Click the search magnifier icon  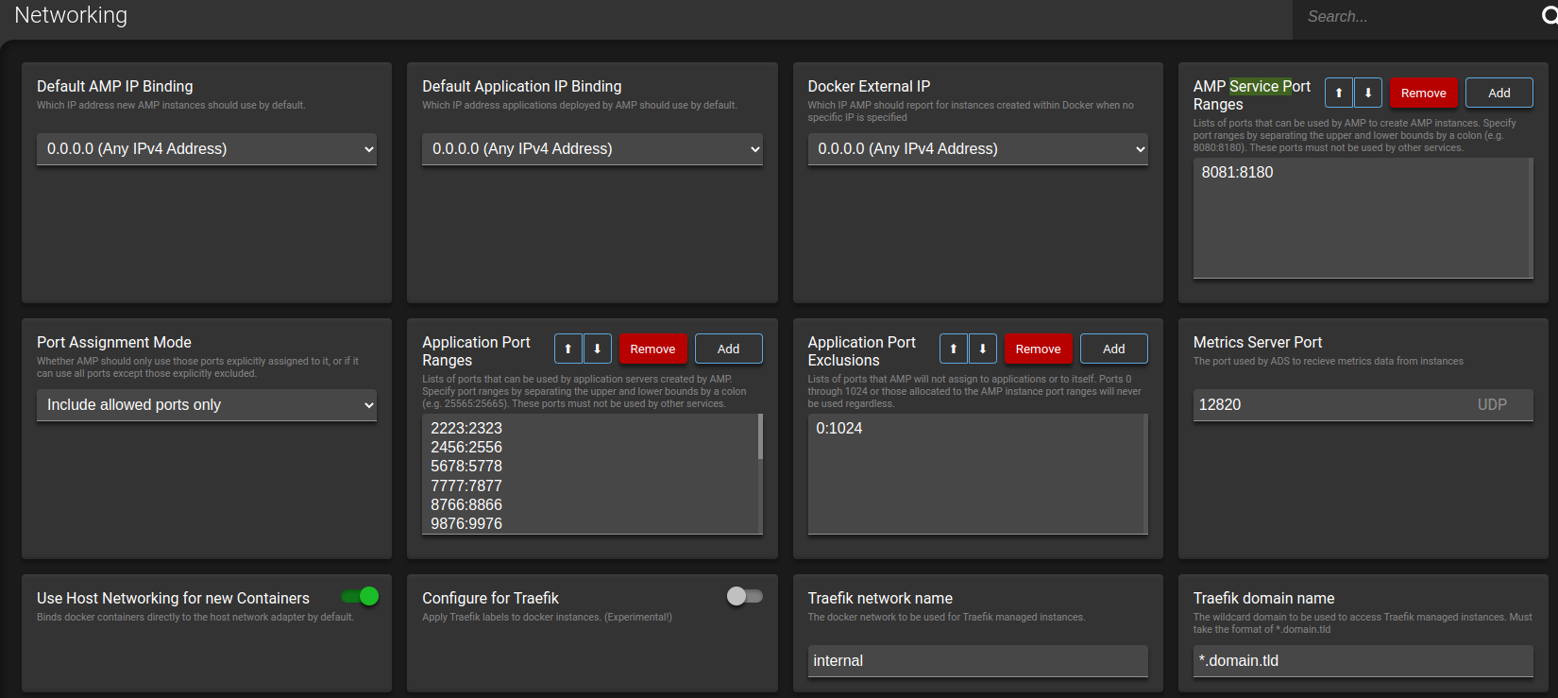click(x=1549, y=16)
